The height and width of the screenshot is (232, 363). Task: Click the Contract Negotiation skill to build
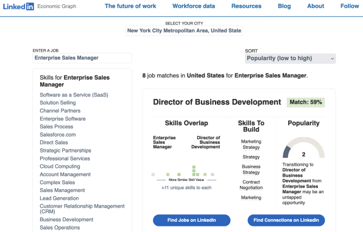click(251, 185)
